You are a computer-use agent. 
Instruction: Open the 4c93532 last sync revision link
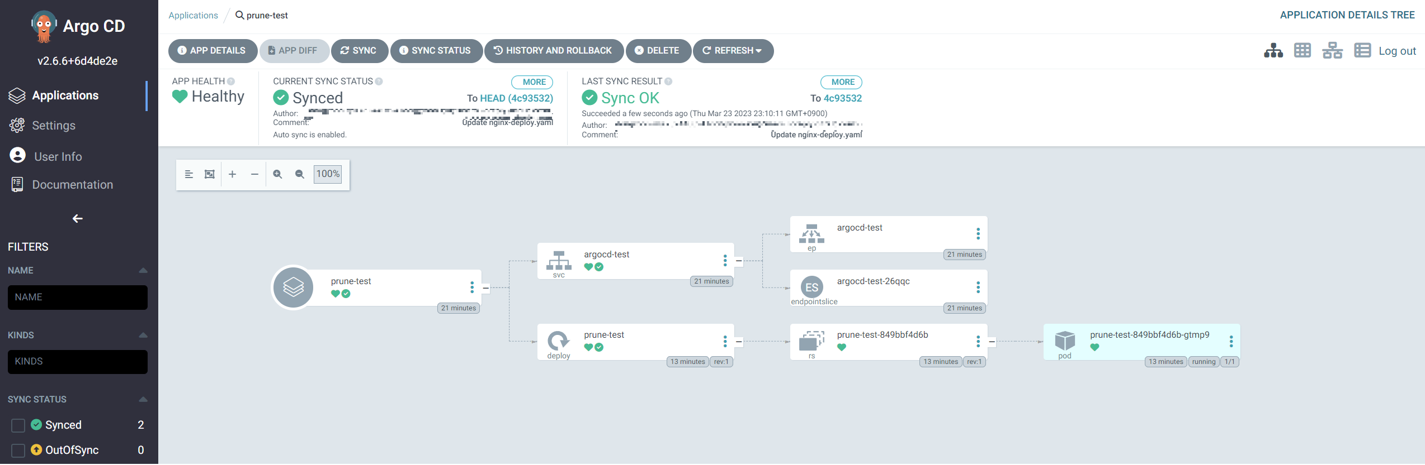[x=843, y=98]
